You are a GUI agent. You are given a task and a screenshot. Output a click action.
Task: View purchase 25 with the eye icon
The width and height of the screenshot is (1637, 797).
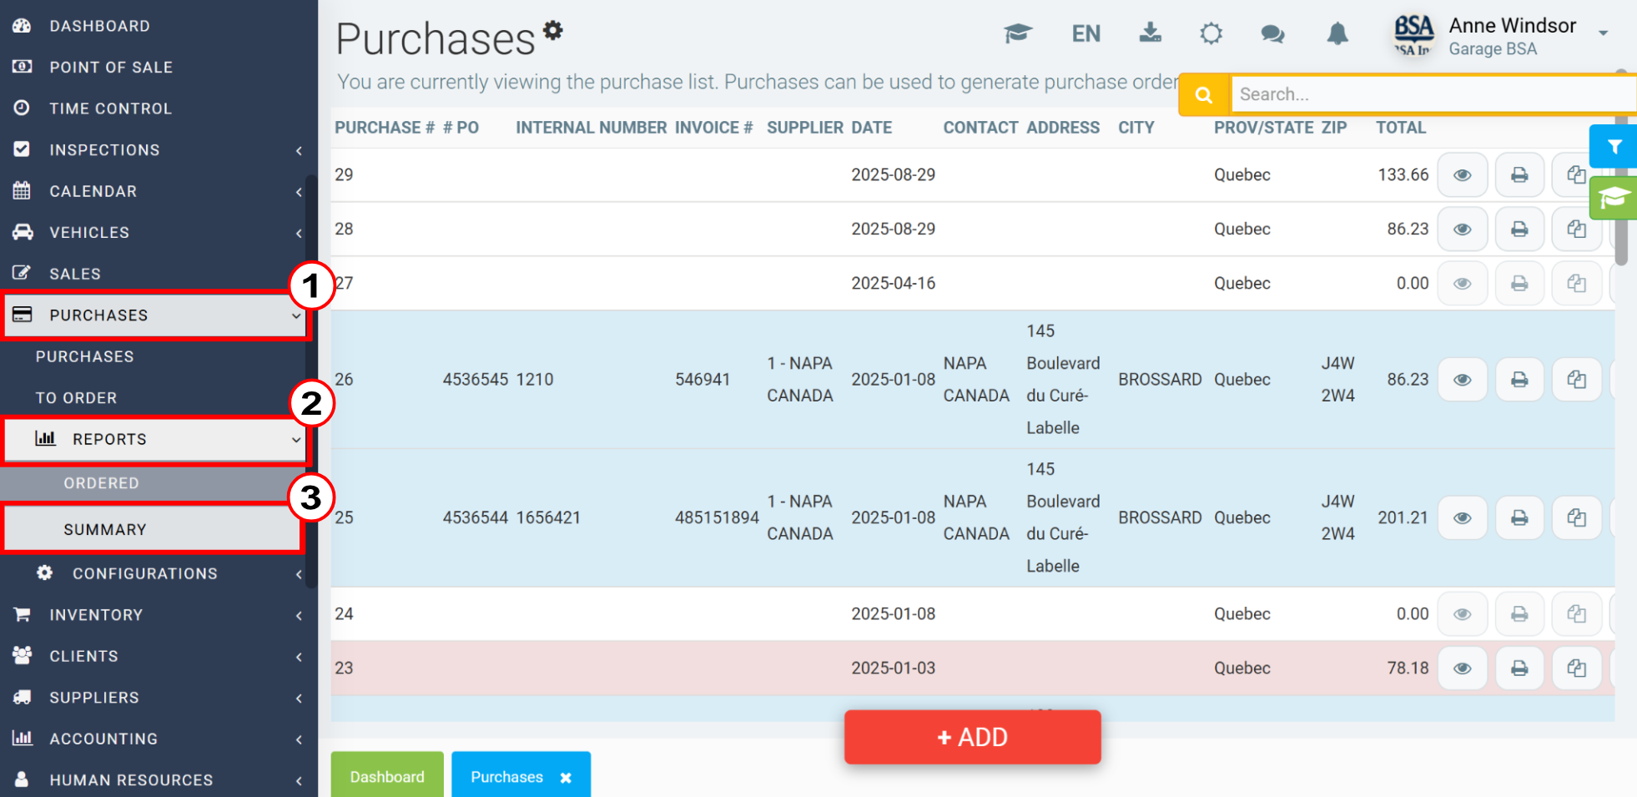click(x=1463, y=518)
